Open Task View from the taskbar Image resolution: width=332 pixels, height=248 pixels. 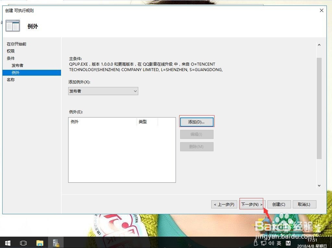(x=23, y=243)
